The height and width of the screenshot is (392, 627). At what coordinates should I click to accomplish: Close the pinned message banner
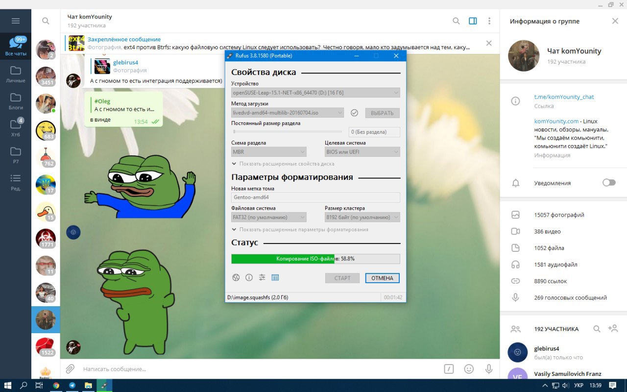tap(489, 43)
